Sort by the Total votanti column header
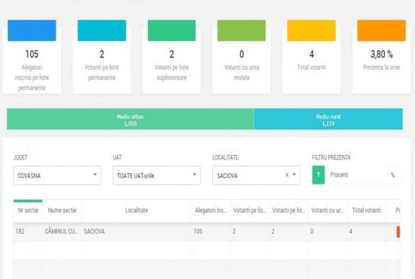This screenshot has width=415, height=279. (x=367, y=211)
